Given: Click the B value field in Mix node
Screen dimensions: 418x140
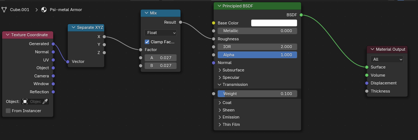Looking at the screenshot, I should click(160, 66).
